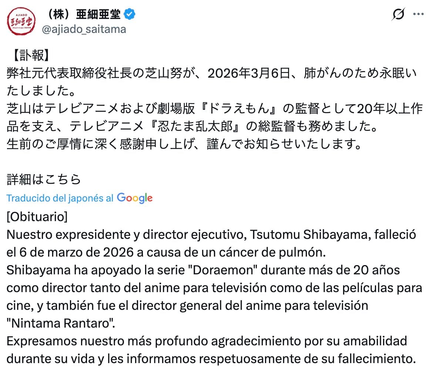This screenshot has height=386, width=436.
Task: Expand post actions with the ellipsis control
Action: (418, 14)
